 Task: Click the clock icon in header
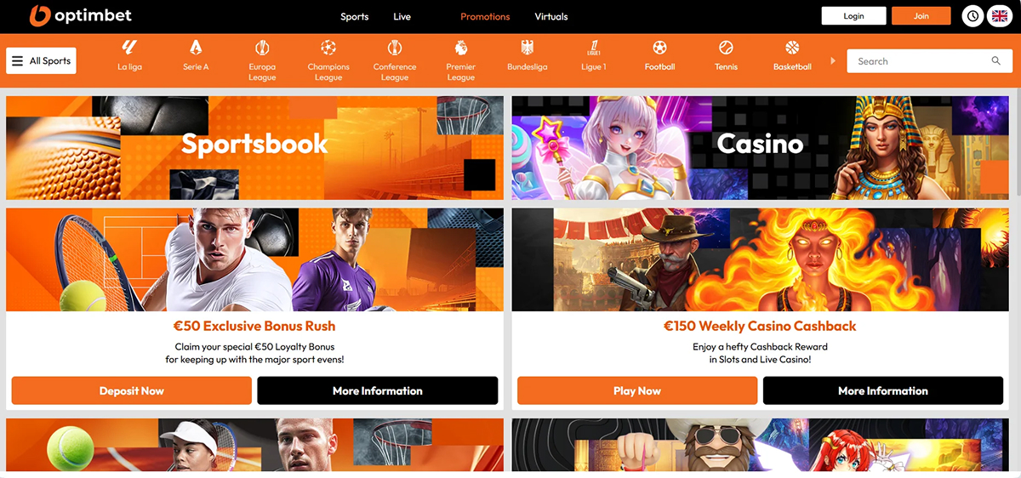pos(973,16)
